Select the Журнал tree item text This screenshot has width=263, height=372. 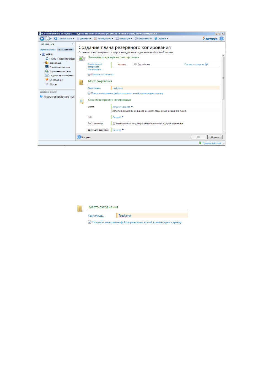point(53,84)
